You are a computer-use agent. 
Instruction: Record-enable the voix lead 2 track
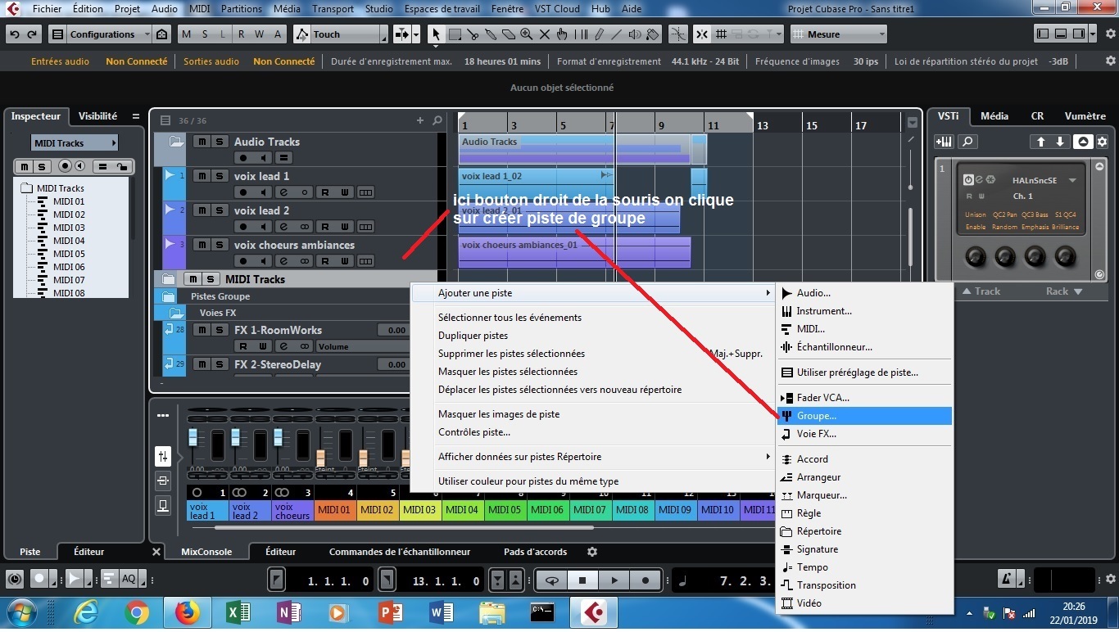point(242,227)
